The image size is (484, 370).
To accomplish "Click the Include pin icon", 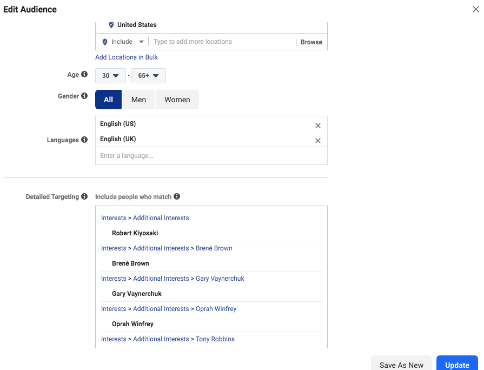I will click(x=105, y=42).
